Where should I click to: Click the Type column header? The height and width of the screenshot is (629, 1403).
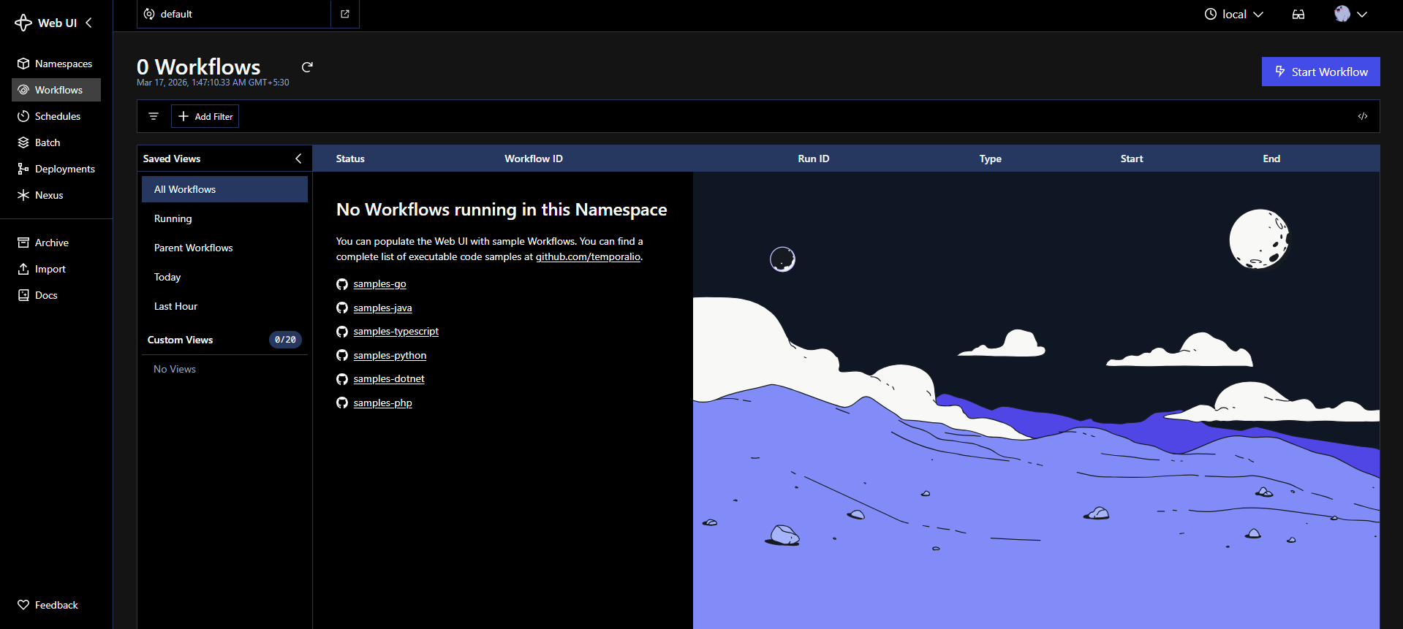[x=991, y=159]
